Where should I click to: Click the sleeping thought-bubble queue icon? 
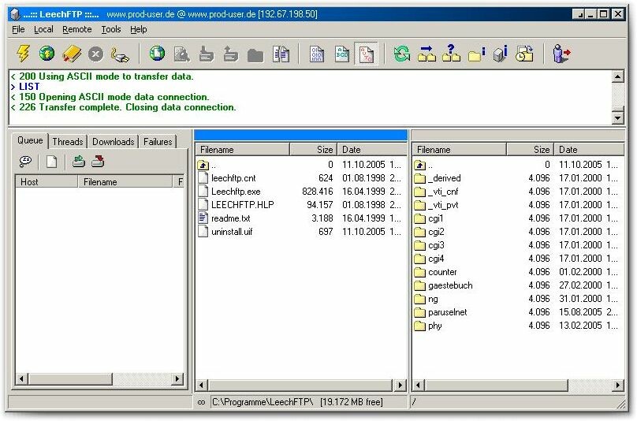pos(25,162)
